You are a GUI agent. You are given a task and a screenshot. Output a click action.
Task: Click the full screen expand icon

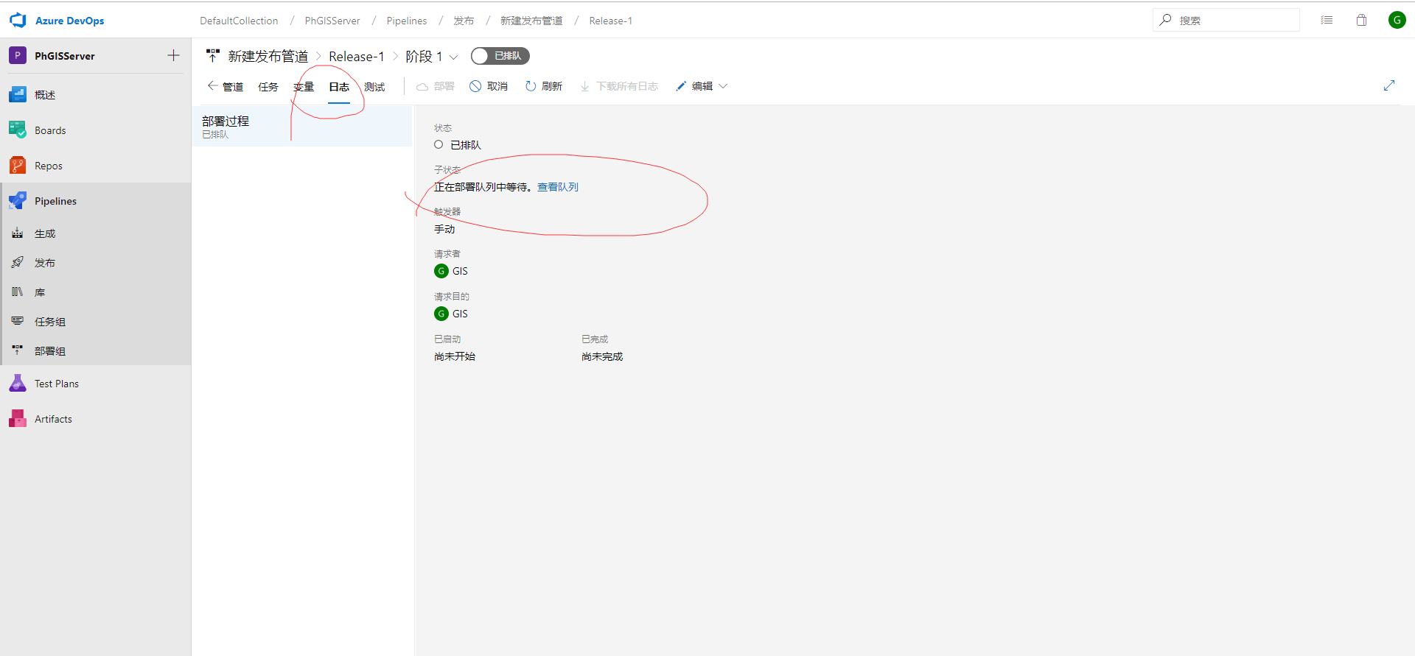click(x=1389, y=85)
